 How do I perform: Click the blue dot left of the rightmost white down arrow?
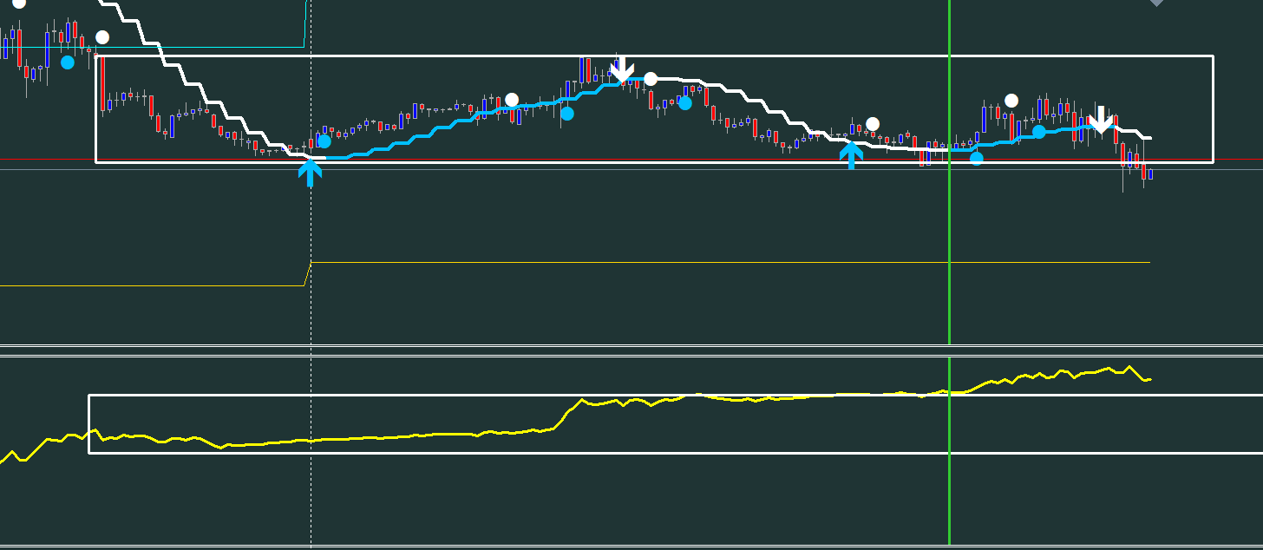[1038, 132]
